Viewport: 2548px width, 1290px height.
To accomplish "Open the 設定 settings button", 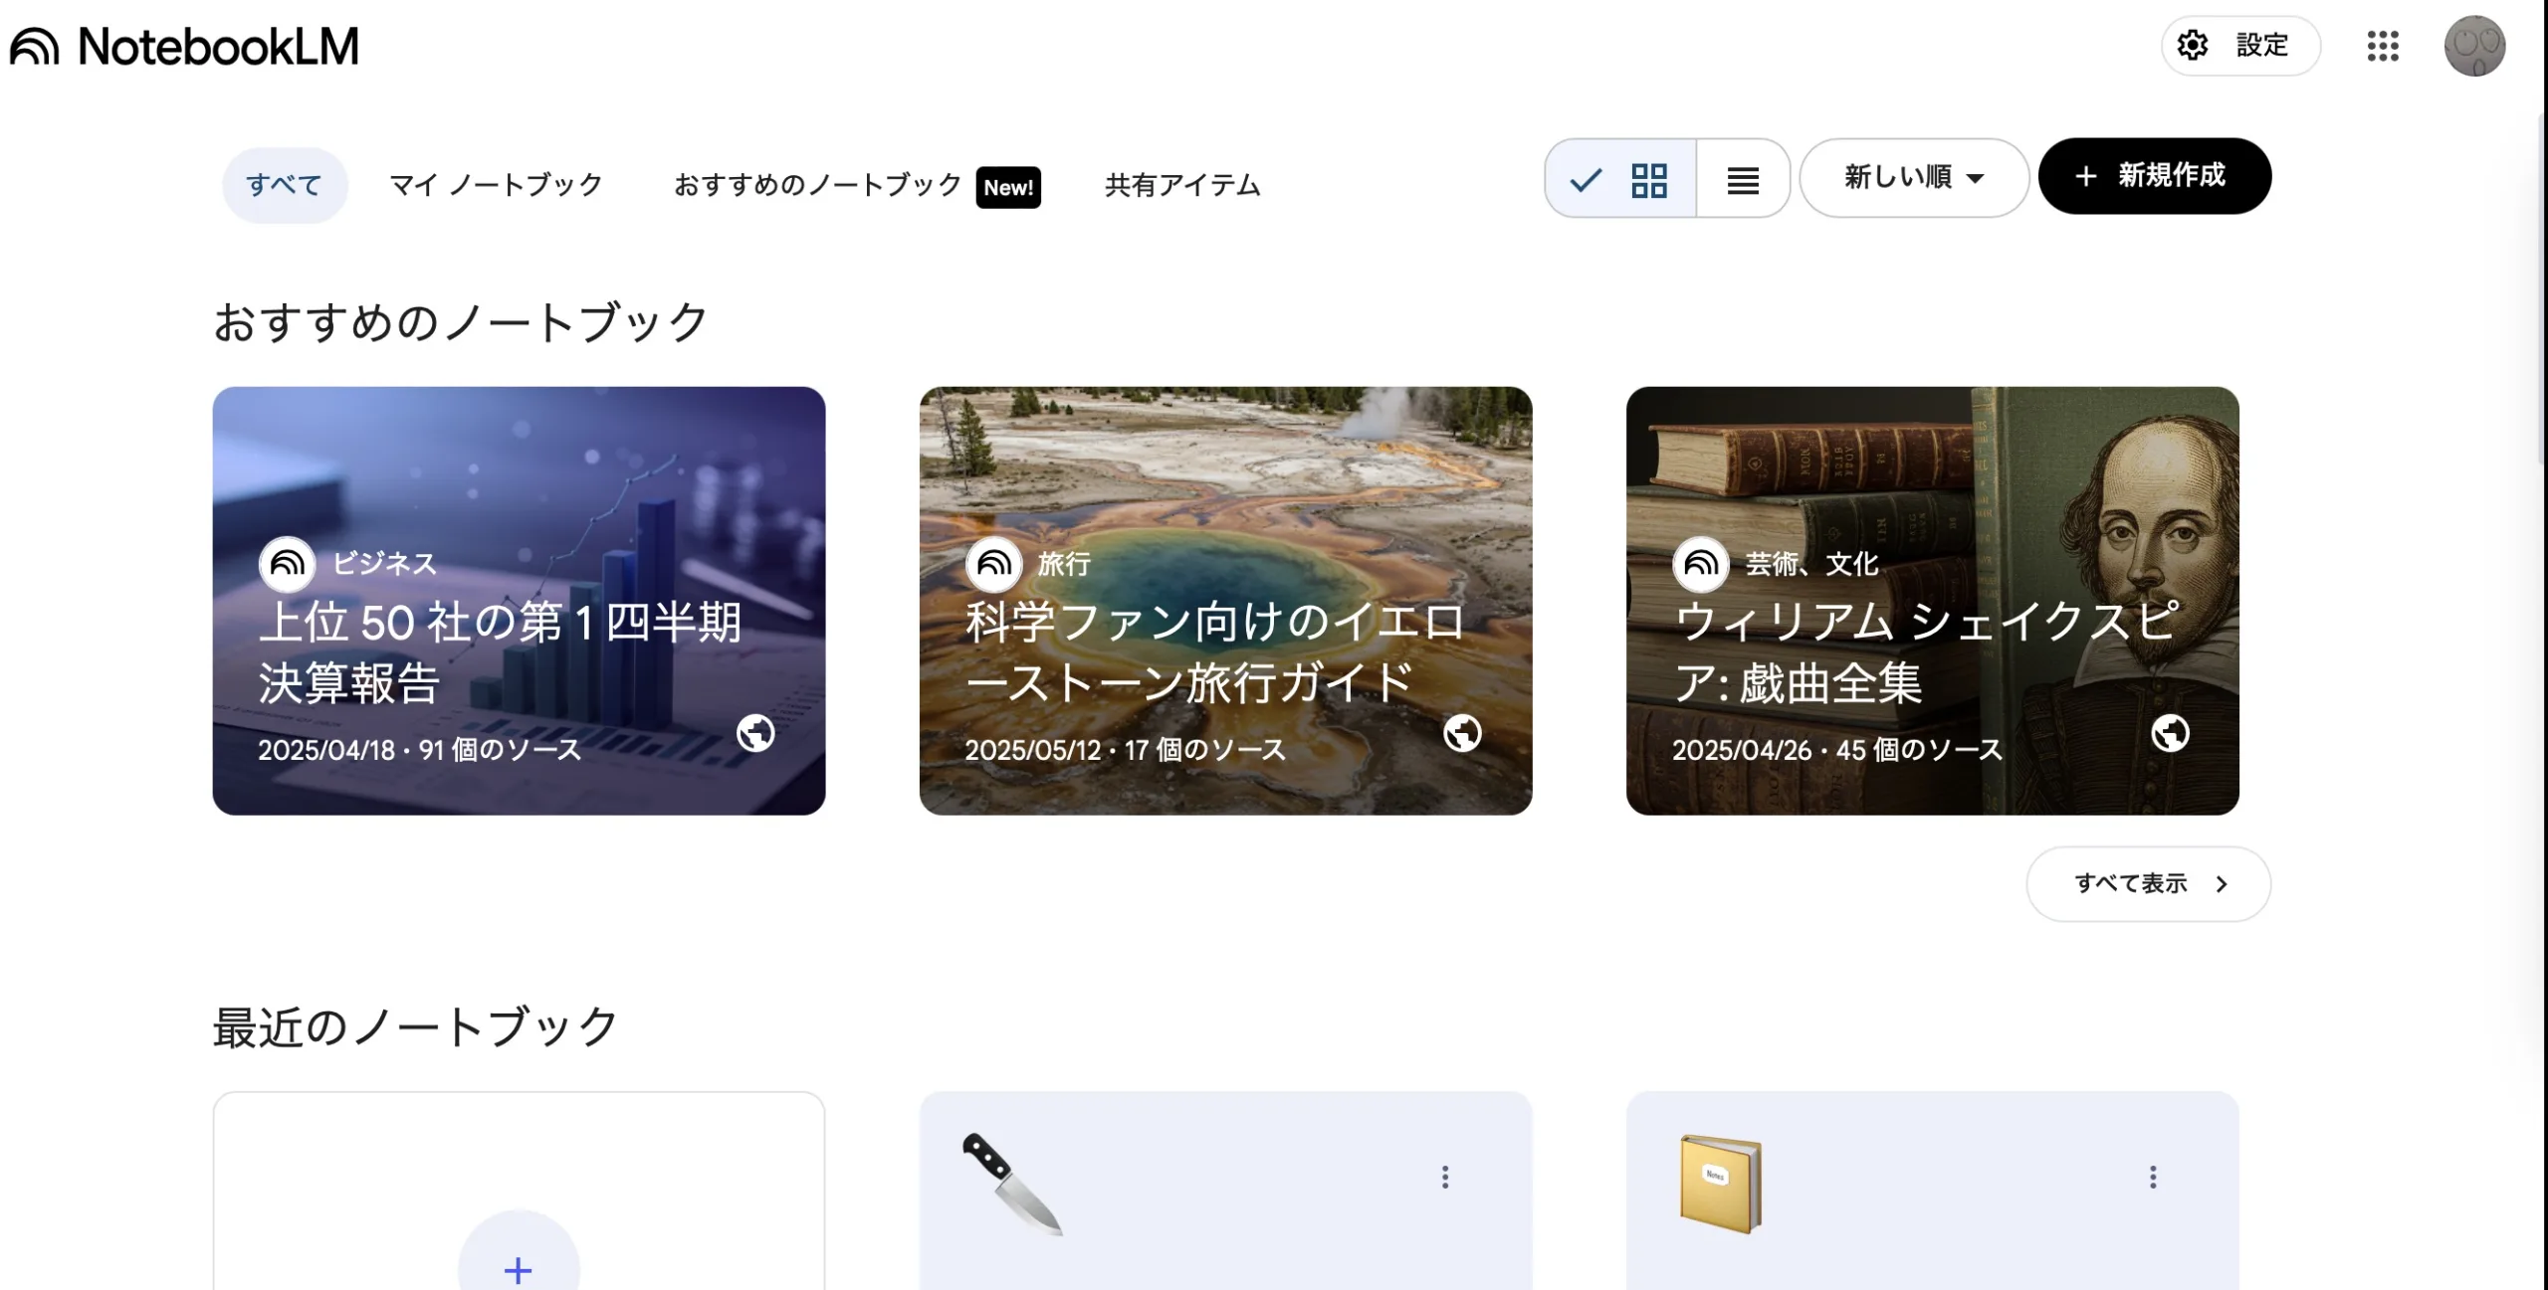I will pyautogui.click(x=2240, y=46).
